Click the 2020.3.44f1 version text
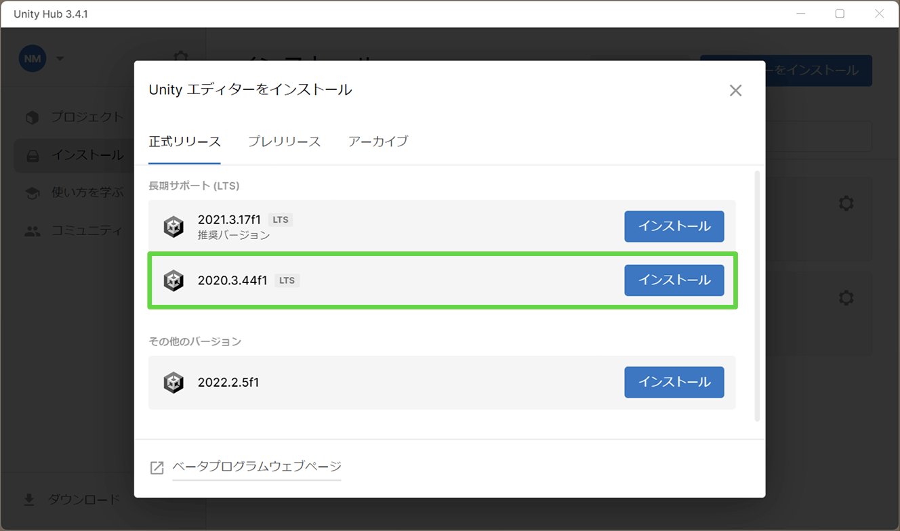Viewport: 900px width, 531px height. pyautogui.click(x=232, y=280)
